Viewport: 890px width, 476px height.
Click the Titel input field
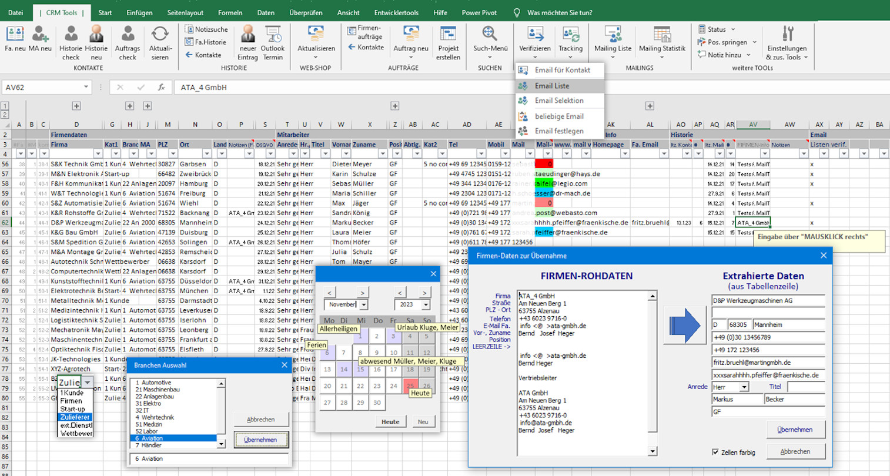(806, 387)
